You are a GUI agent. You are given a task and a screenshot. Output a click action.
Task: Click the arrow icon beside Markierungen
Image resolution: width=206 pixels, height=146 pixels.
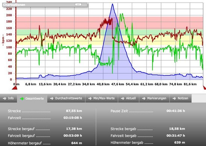pyautogui.click(x=144, y=98)
